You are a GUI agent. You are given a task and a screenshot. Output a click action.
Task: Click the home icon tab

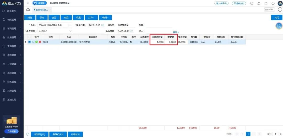click(28, 10)
